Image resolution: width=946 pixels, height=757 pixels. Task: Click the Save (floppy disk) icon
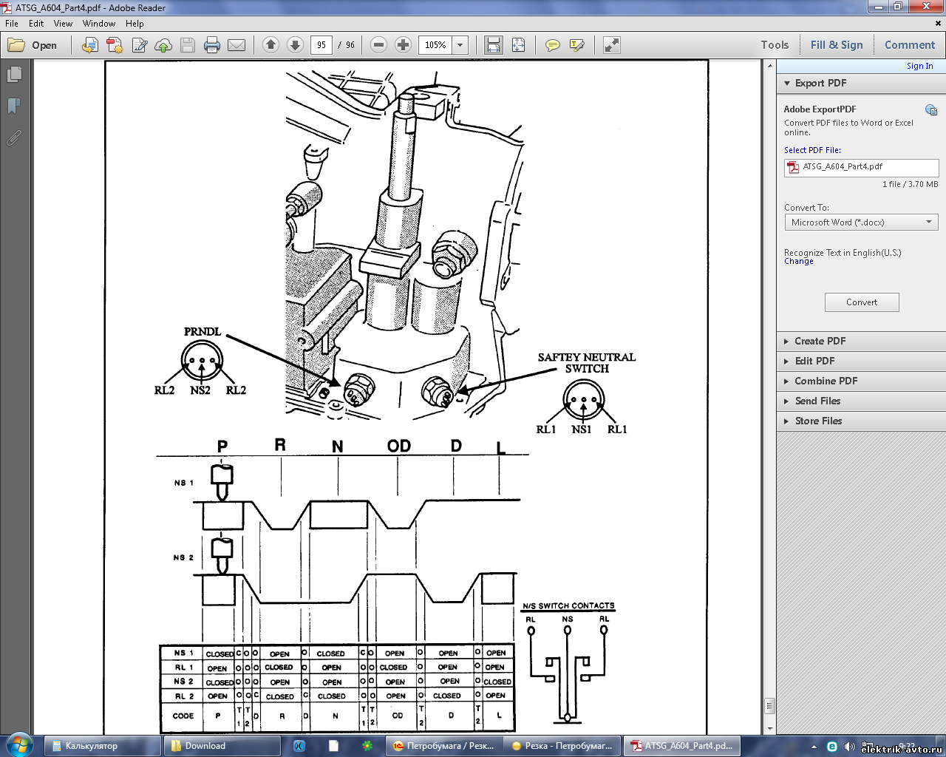[x=188, y=45]
